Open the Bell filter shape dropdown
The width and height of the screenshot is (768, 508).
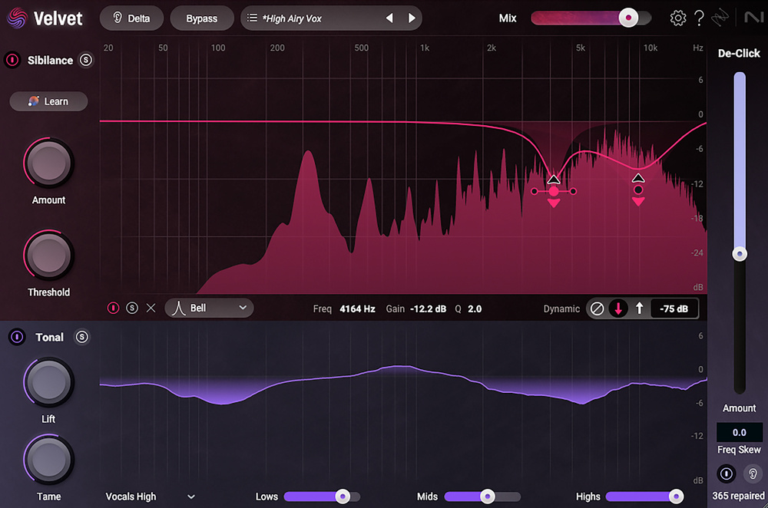[209, 308]
